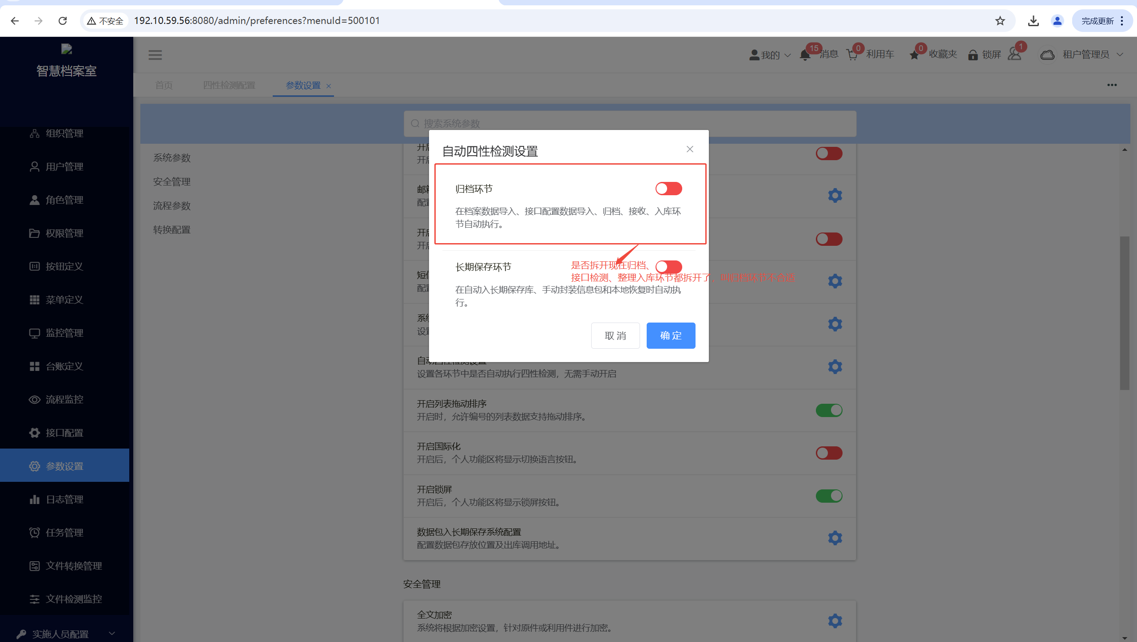This screenshot has height=642, width=1137.
Task: Toggle the 开启列表拖动排序 switch
Action: [829, 410]
